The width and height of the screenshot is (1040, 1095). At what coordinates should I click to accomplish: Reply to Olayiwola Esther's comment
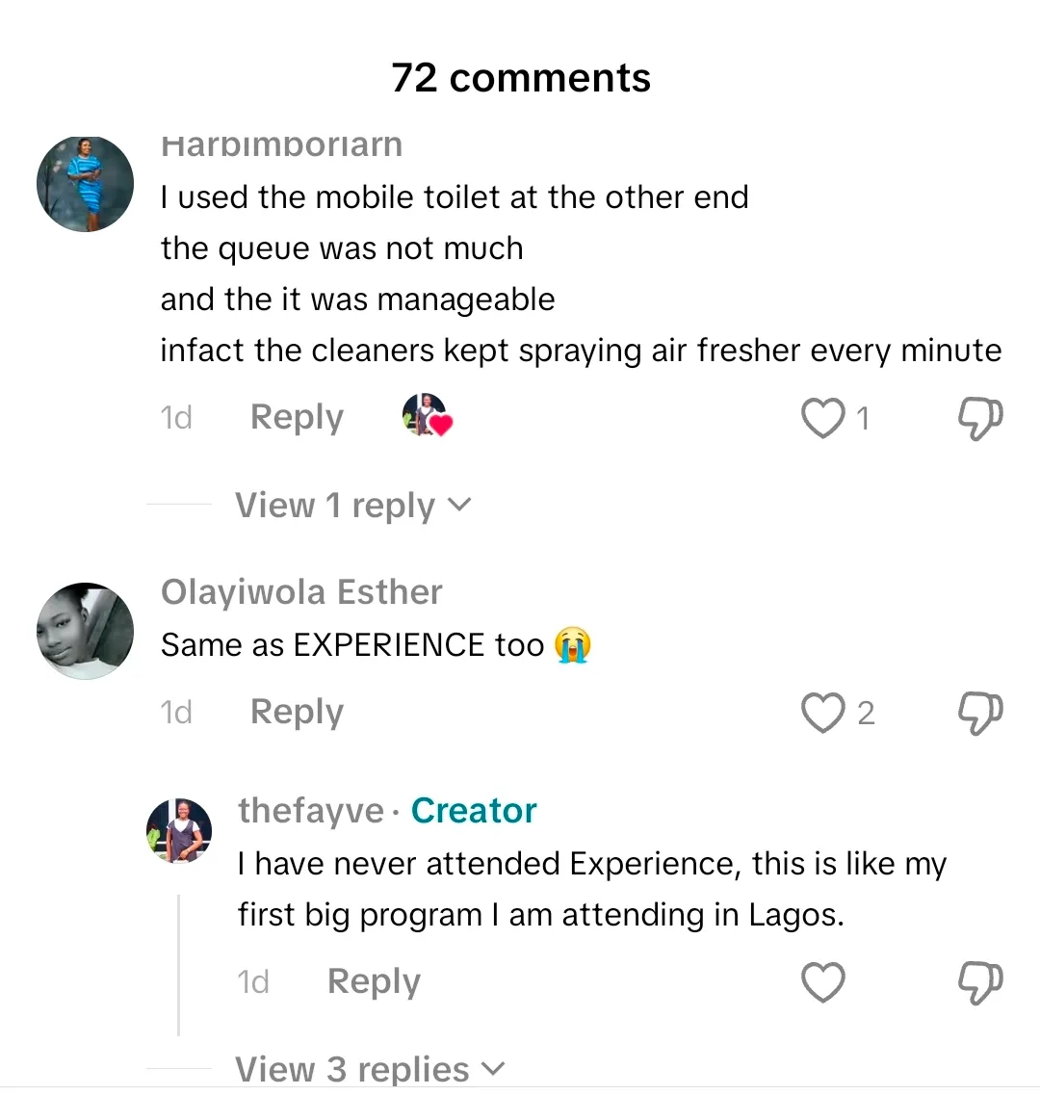pyautogui.click(x=297, y=713)
